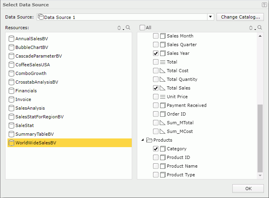Click the CrosstabAnalysisBV cylinder icon
This screenshot has width=269, height=198.
11,82
